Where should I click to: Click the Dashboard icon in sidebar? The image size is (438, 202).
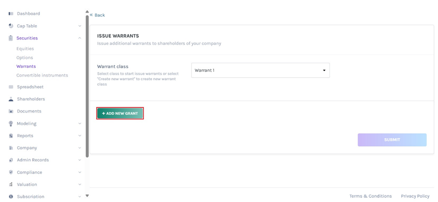(11, 14)
